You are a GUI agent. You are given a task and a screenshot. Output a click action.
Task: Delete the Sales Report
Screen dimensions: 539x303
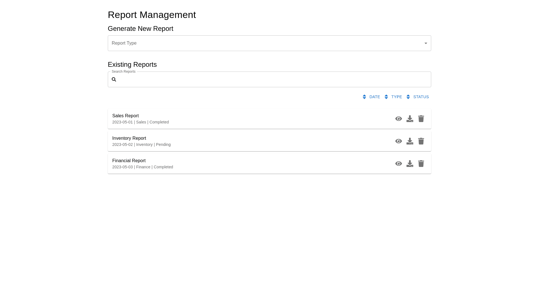421,119
